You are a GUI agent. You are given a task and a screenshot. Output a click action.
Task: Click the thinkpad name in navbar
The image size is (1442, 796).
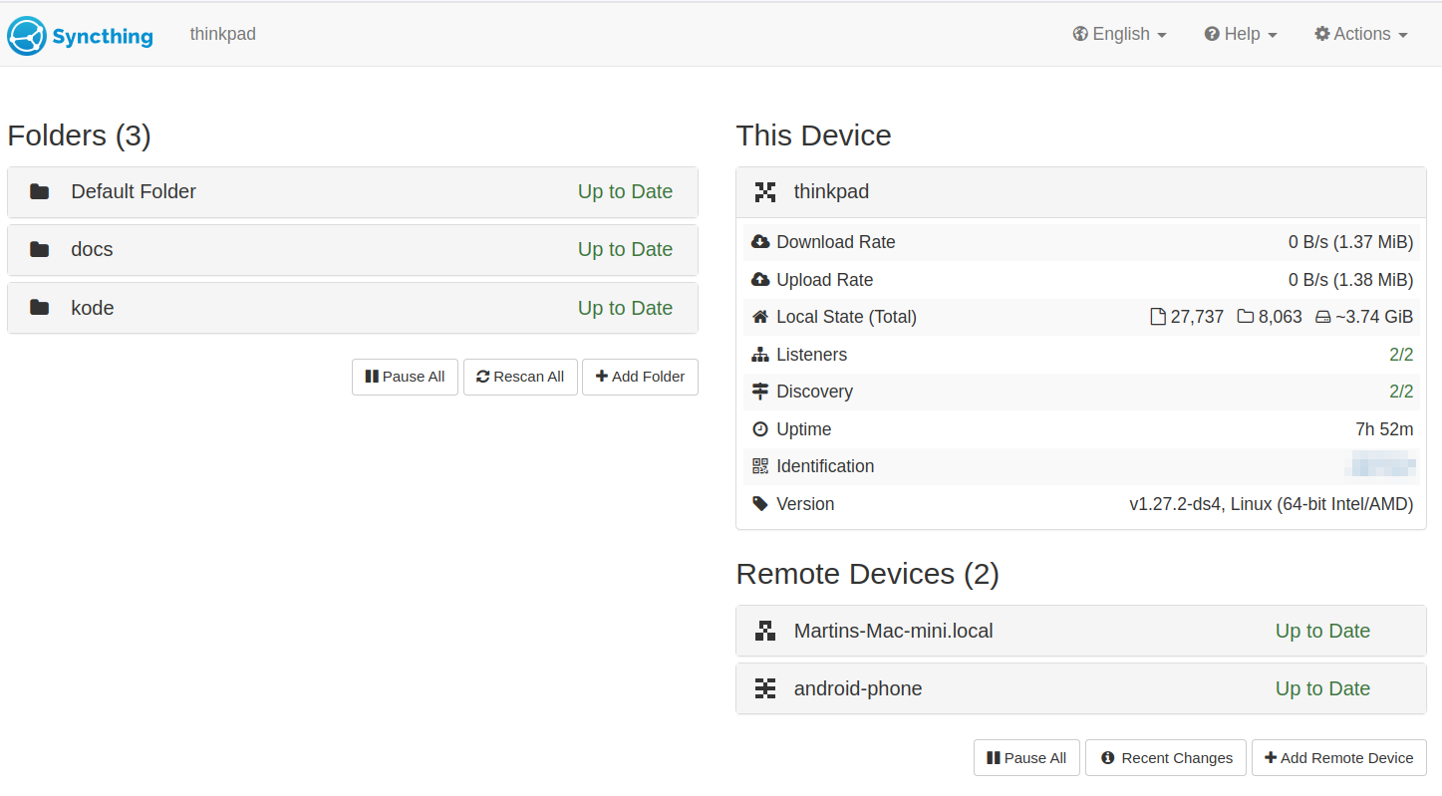click(223, 34)
